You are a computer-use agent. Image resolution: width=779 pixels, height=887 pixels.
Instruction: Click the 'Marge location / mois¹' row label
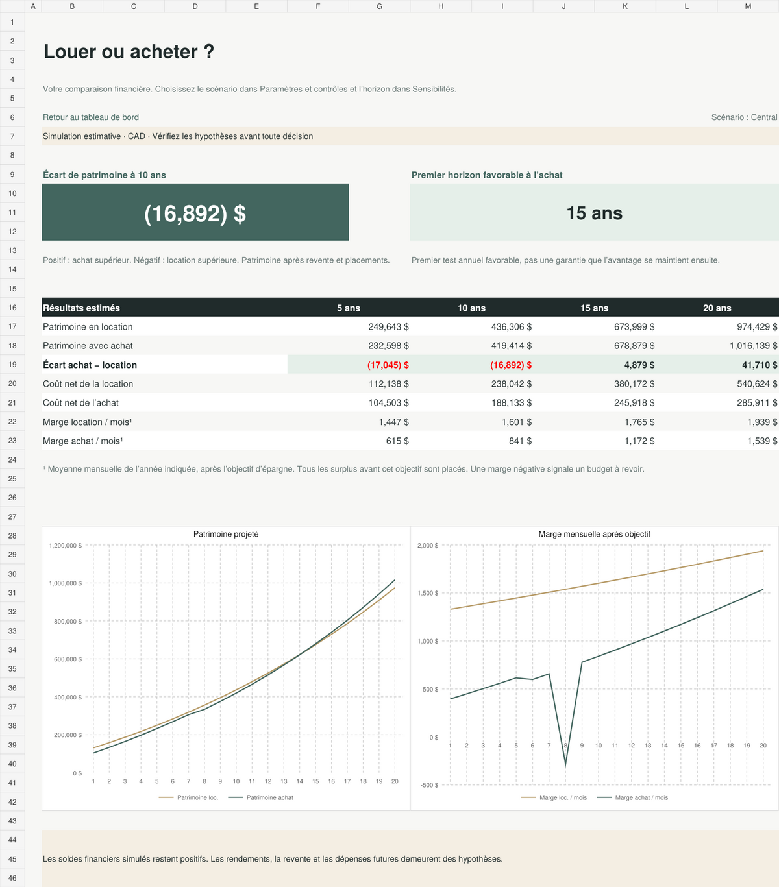tap(88, 422)
